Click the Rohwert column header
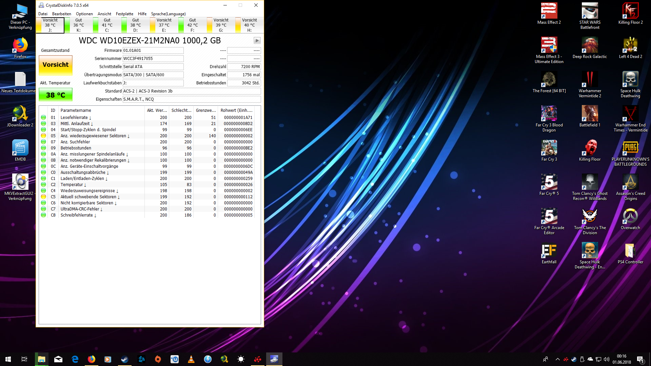 point(236,110)
